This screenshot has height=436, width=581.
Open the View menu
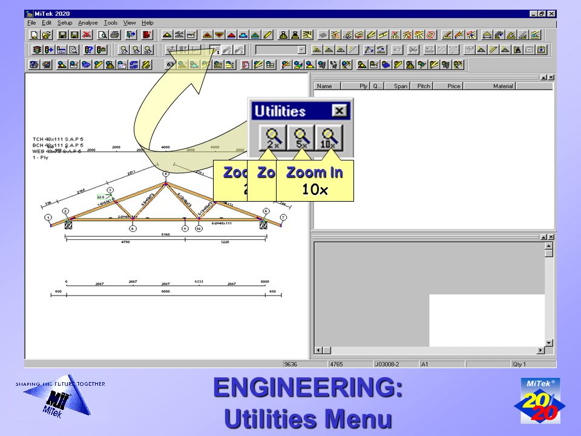[x=130, y=22]
